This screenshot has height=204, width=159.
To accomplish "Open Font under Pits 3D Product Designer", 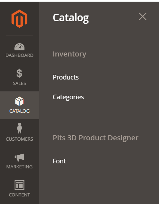I will click(59, 161).
